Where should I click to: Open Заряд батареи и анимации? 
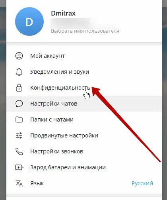84,167
